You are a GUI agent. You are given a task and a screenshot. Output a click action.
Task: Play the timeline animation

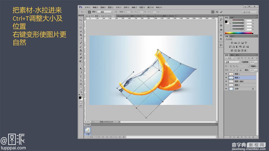(107, 137)
